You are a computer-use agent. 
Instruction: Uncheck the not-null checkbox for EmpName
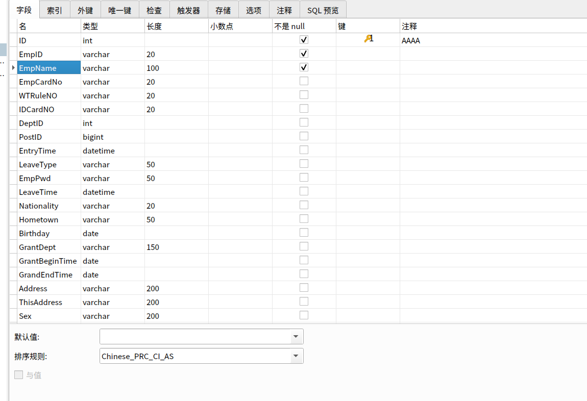304,67
